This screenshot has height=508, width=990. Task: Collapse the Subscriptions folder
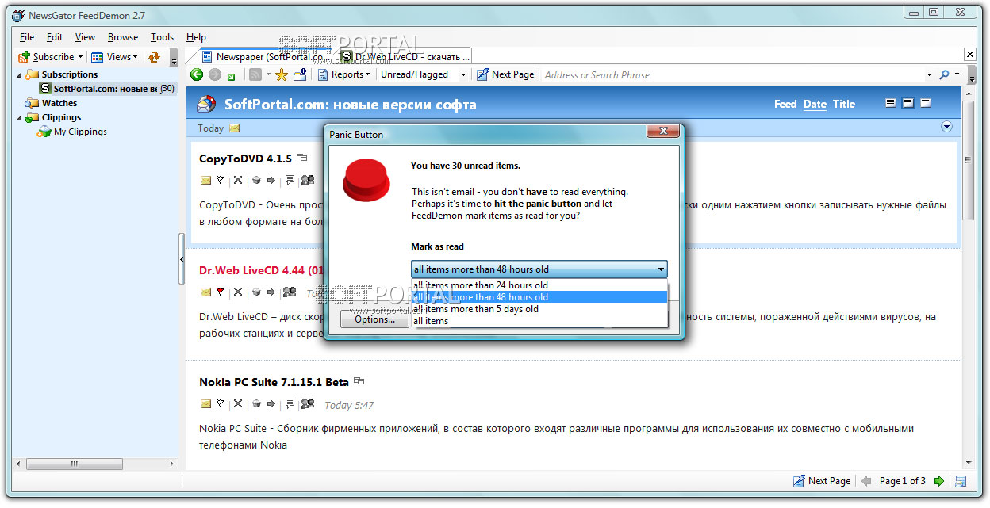[20, 74]
